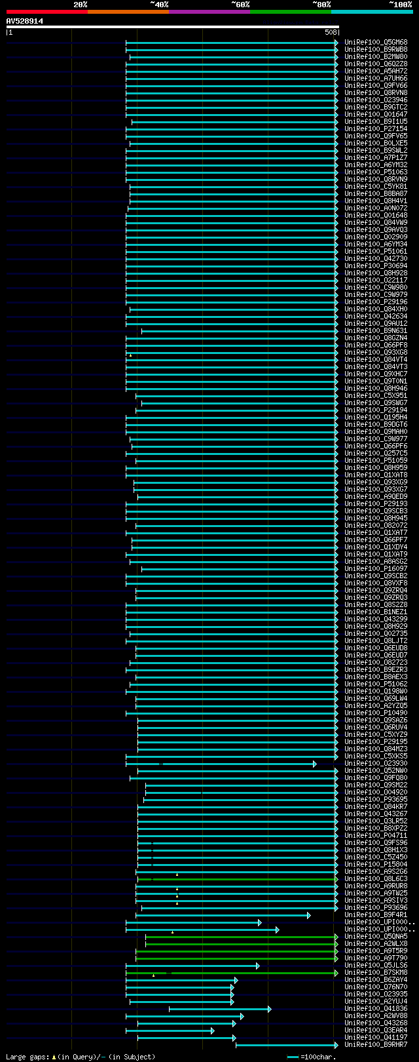Open hit UniRef100_O23930

point(376,764)
